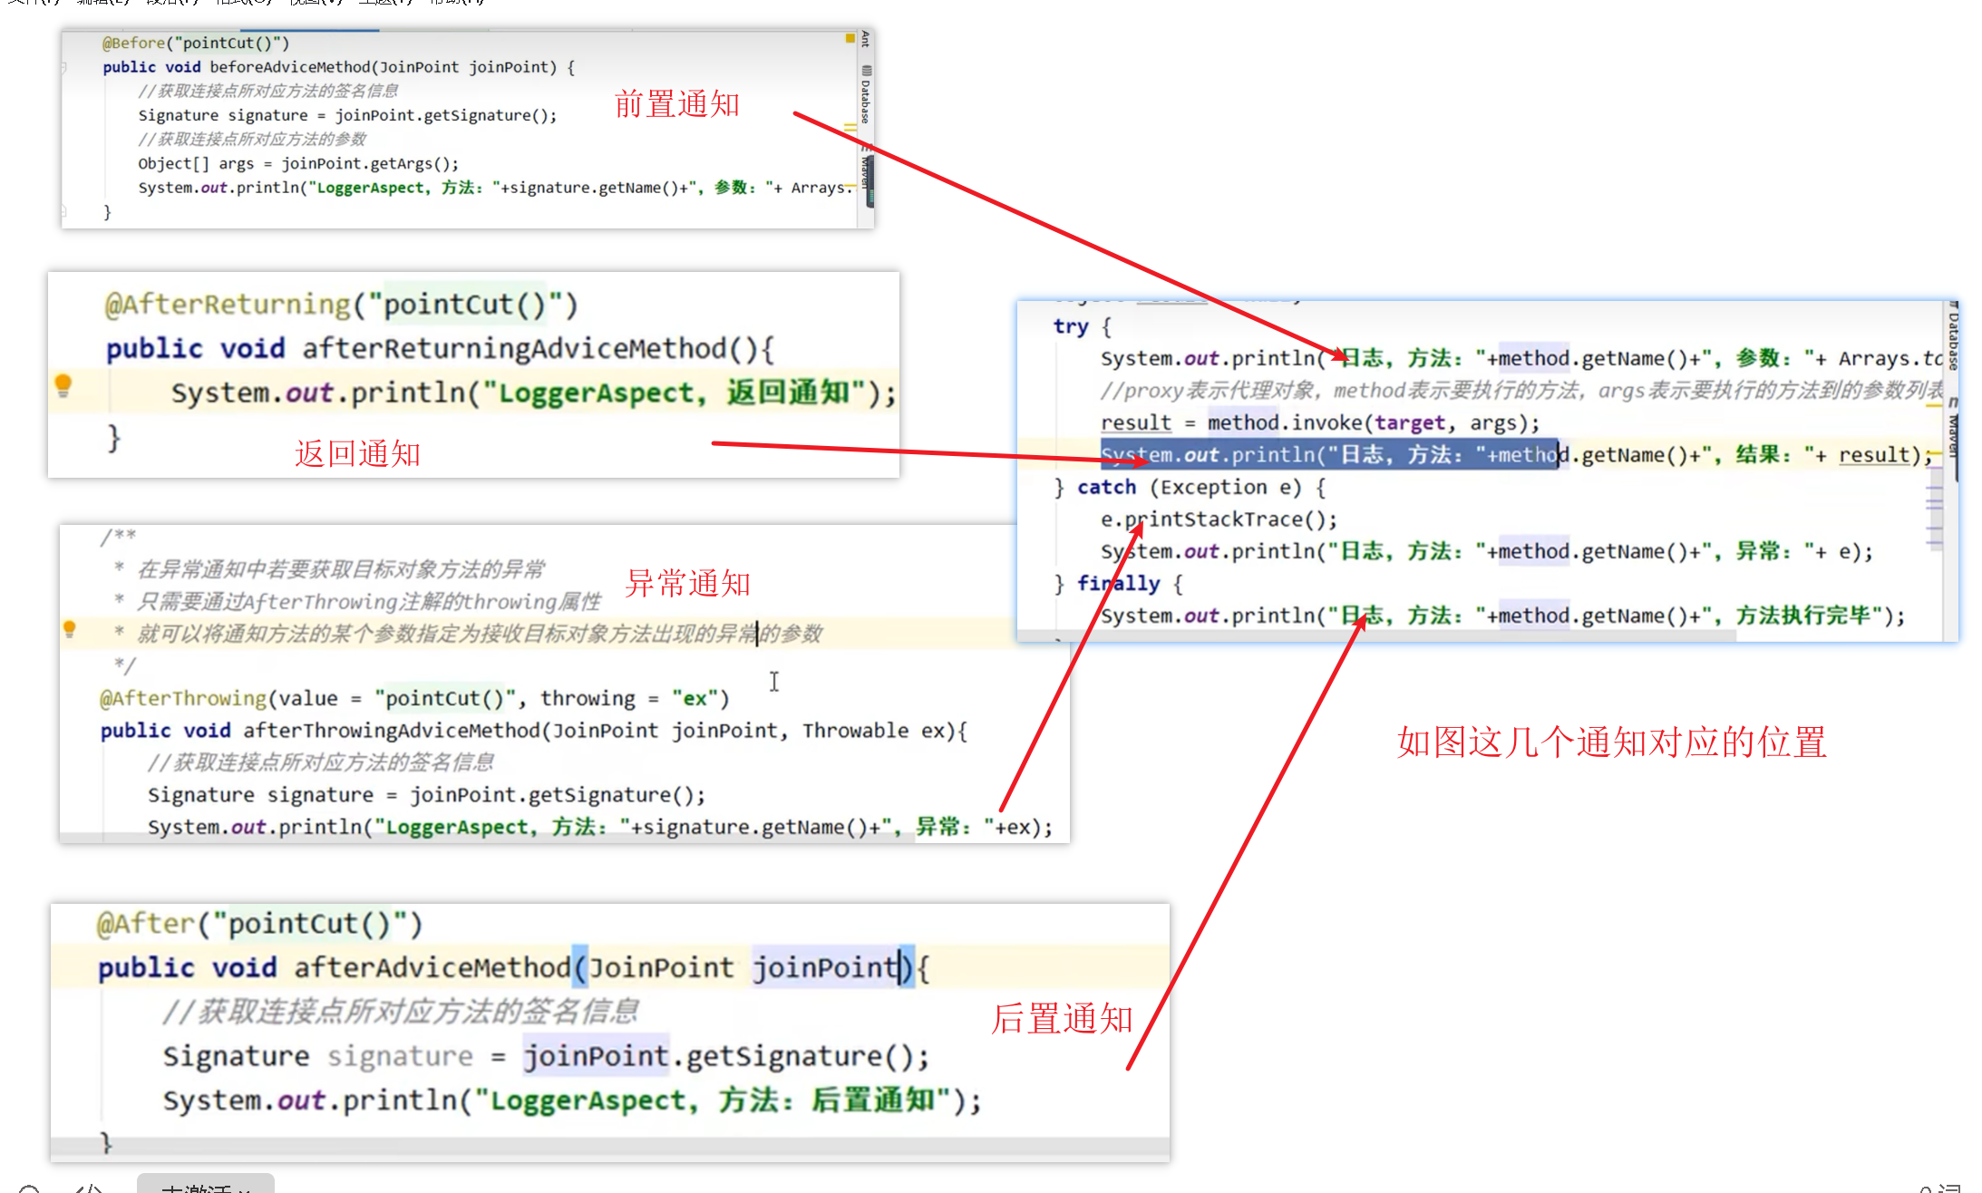Click the word count at bottom right

1940,1188
